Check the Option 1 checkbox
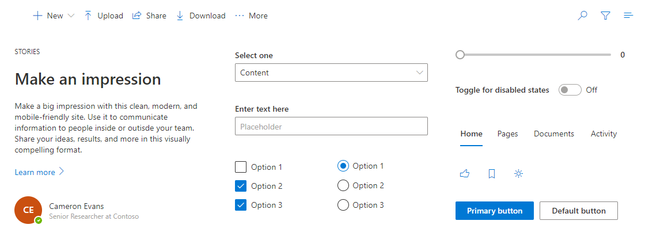The height and width of the screenshot is (236, 645). [241, 168]
